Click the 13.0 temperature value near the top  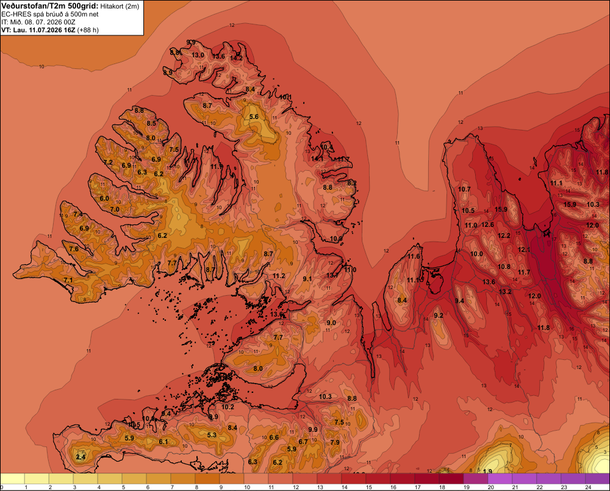pos(198,56)
